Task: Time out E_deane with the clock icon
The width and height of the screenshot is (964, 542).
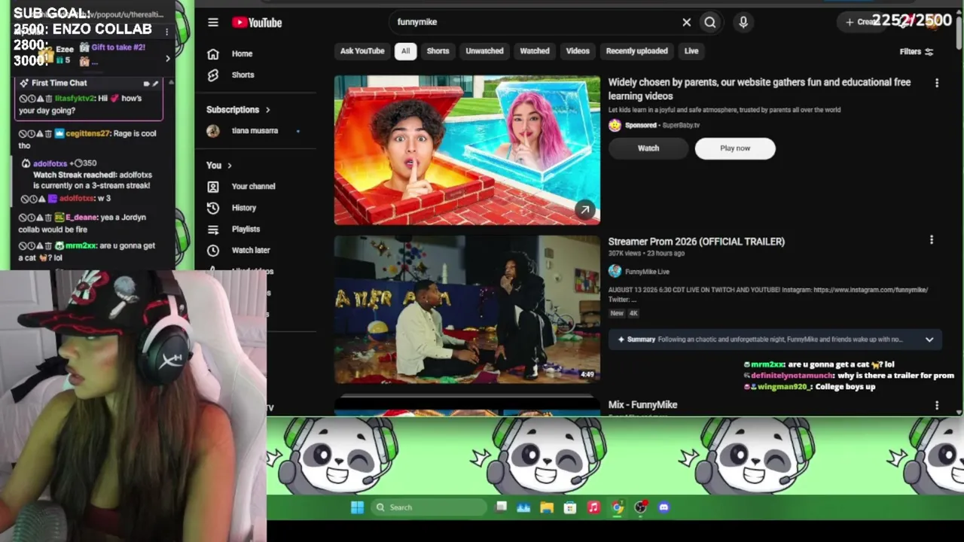Action: tap(32, 218)
